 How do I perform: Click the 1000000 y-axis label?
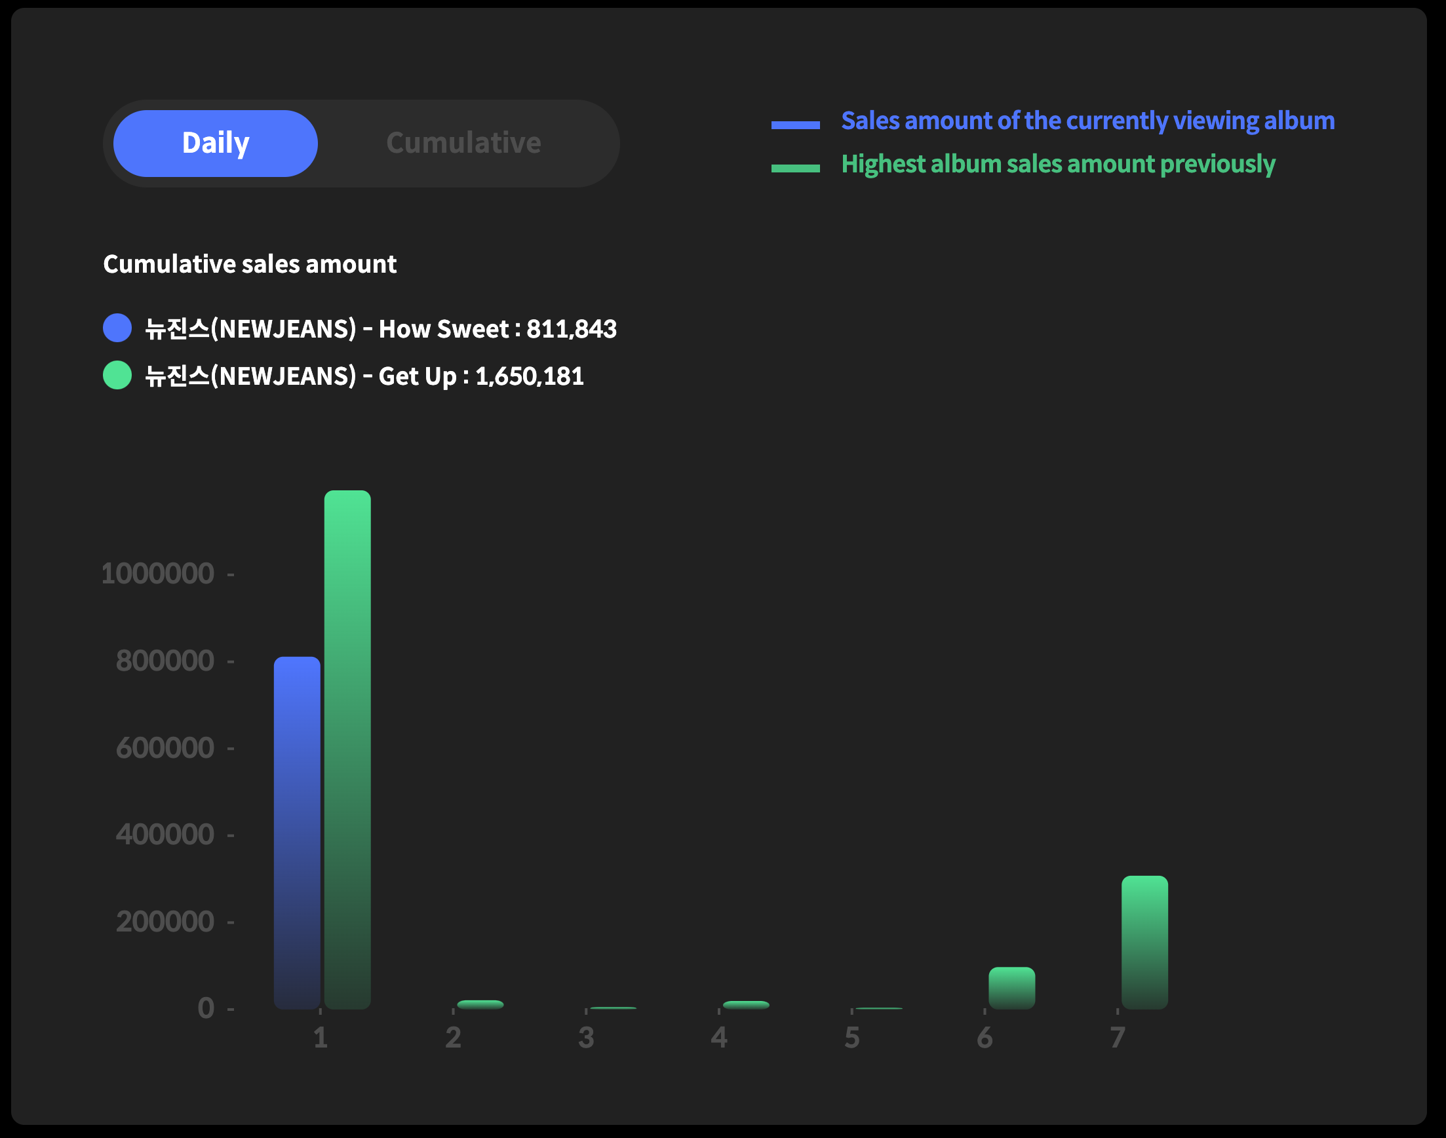[x=158, y=574]
